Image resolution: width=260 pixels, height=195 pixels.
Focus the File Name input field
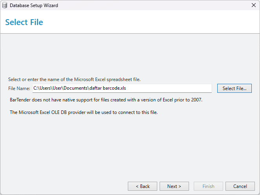pos(122,88)
